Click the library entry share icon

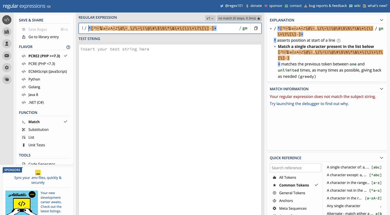click(24, 37)
